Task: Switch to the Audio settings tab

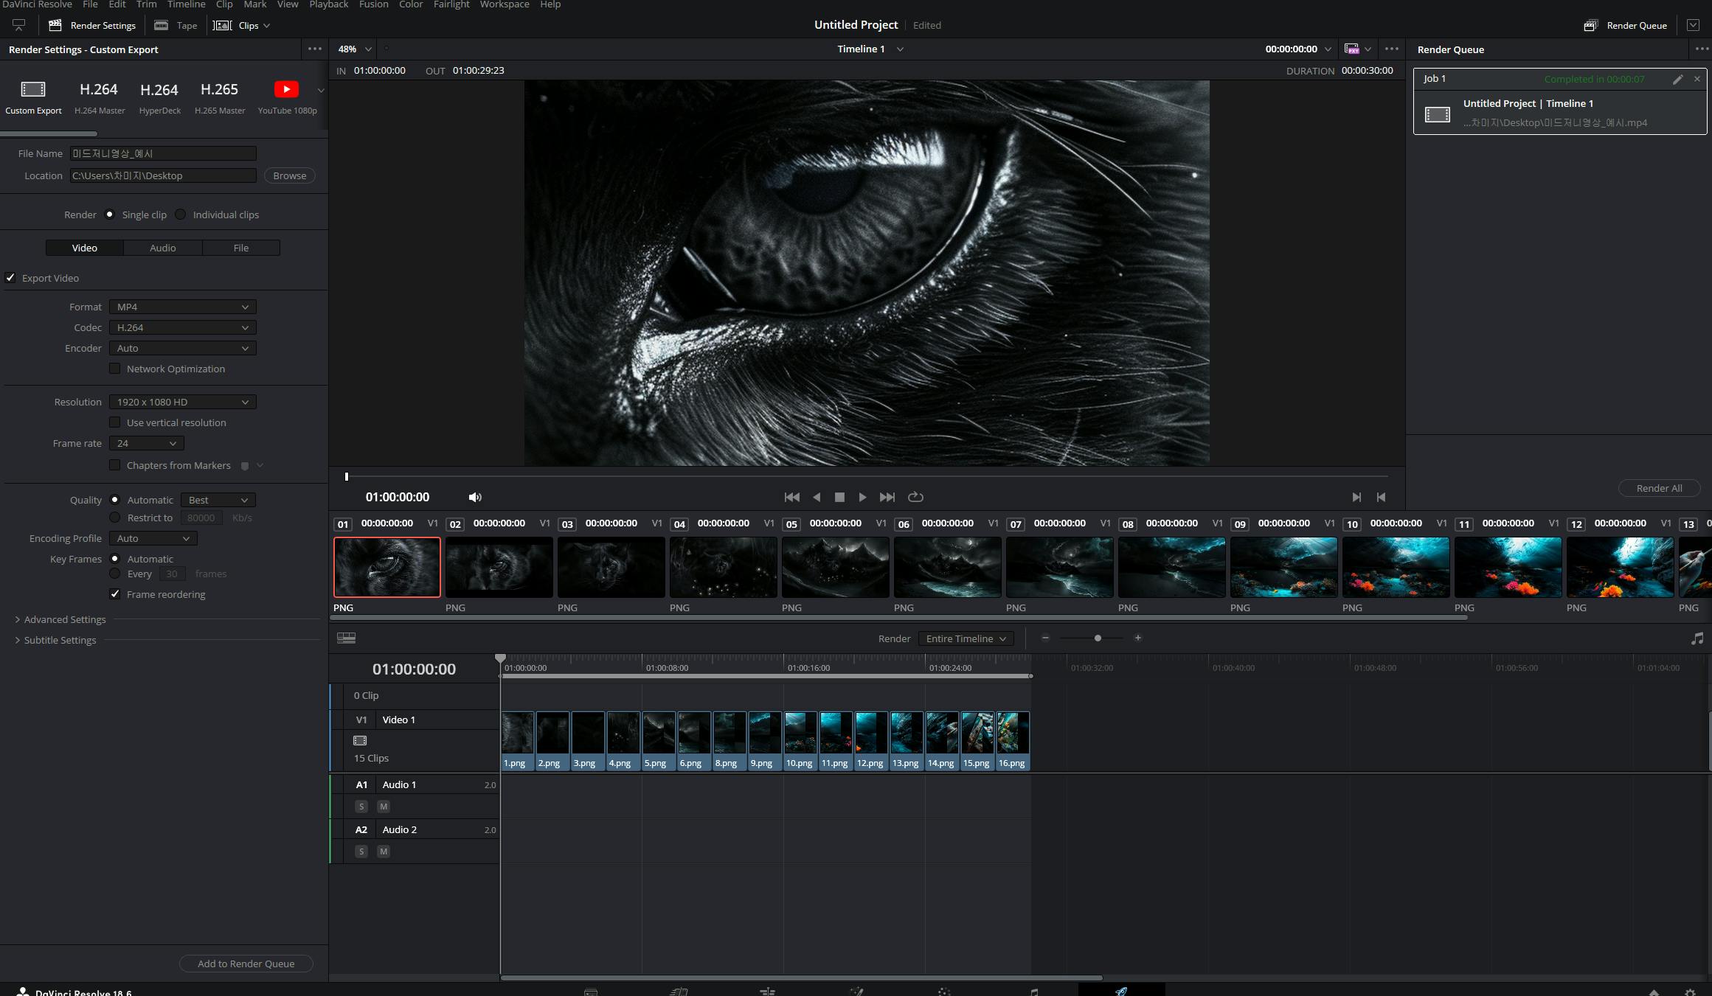Action: [x=162, y=248]
